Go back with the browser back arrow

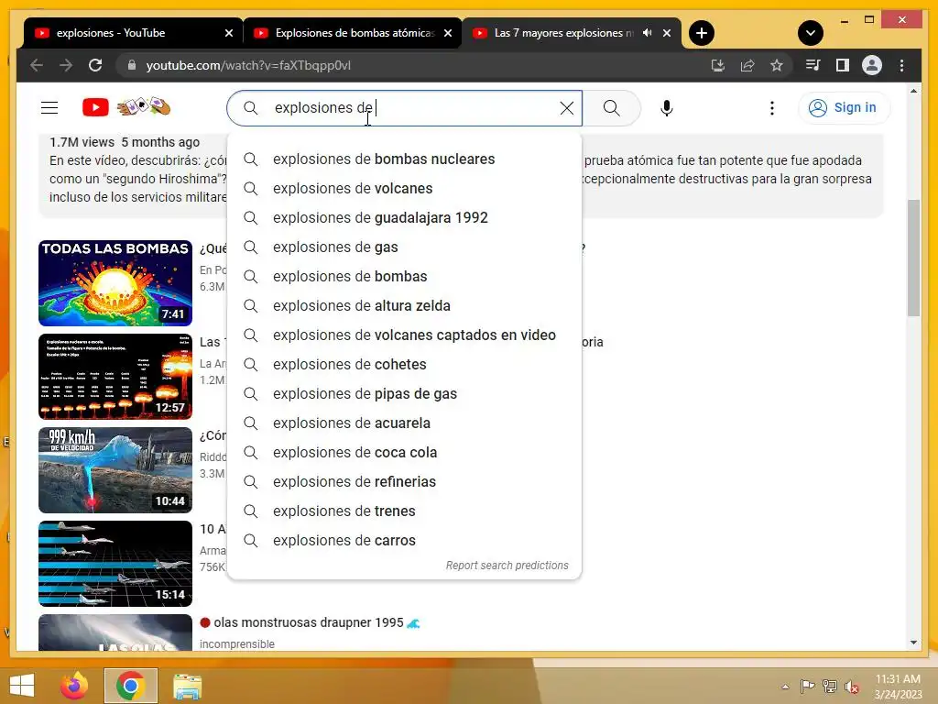[37, 65]
